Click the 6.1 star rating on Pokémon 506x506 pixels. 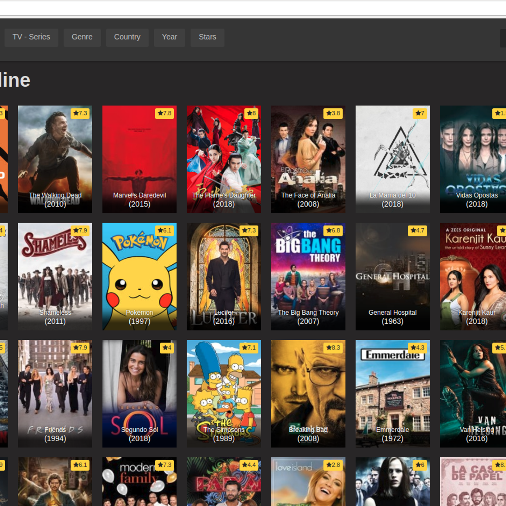point(164,231)
